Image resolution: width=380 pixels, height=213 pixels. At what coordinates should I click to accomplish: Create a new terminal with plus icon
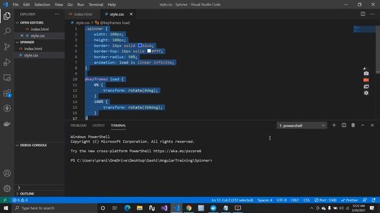[x=334, y=125]
